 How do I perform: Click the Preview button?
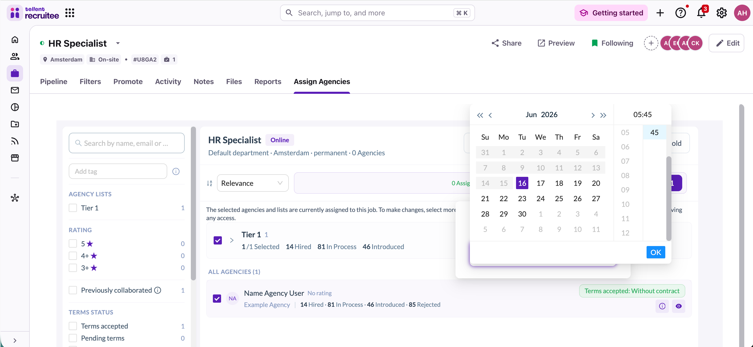pyautogui.click(x=556, y=43)
